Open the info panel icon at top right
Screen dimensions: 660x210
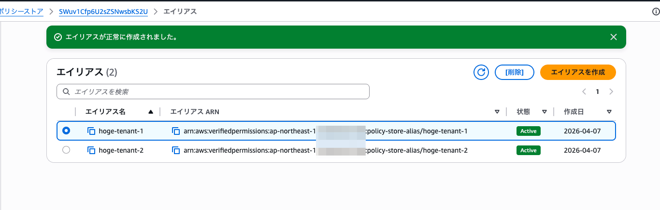coord(656,12)
